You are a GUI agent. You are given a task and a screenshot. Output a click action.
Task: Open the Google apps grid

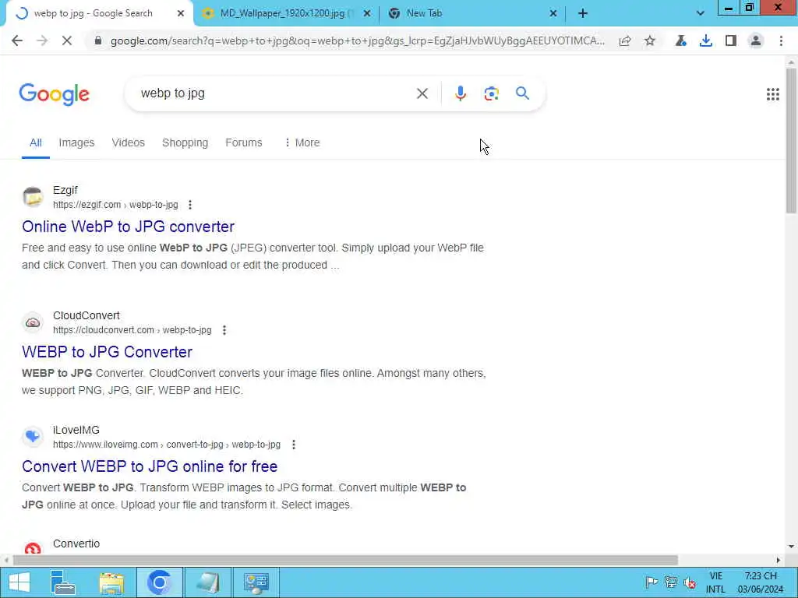point(772,94)
